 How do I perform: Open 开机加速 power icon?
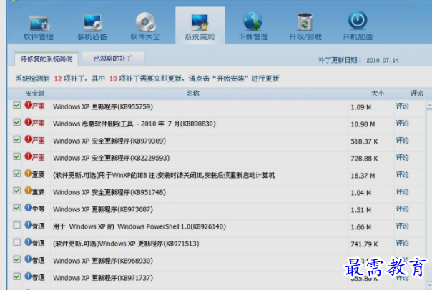coord(358,20)
